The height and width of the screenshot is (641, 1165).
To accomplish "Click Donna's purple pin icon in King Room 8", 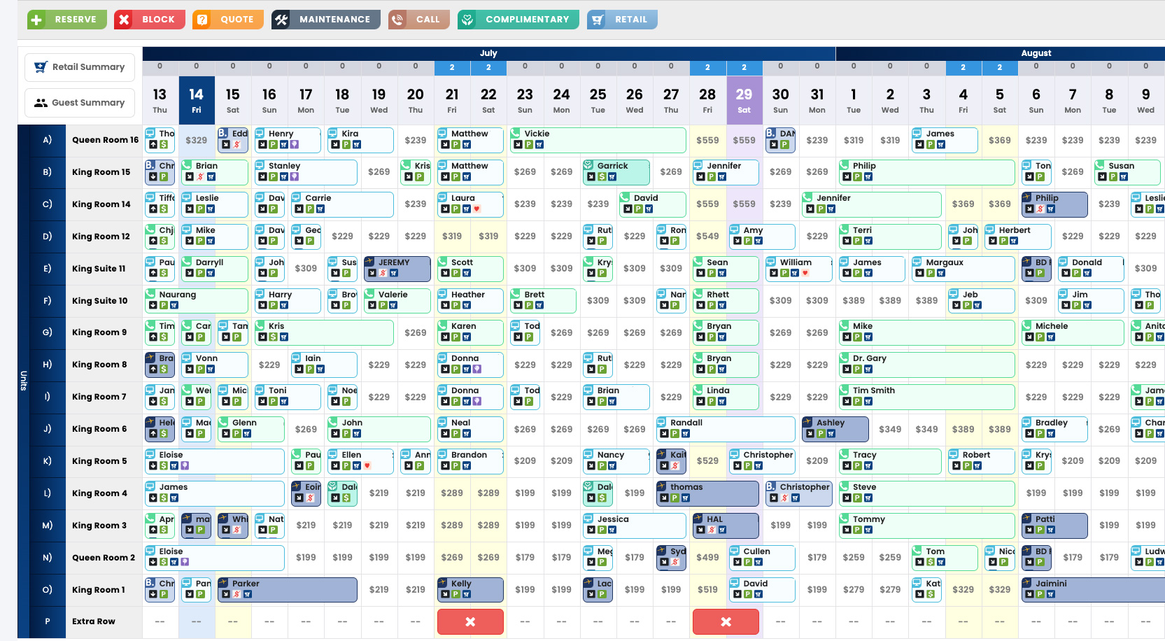I will point(476,369).
